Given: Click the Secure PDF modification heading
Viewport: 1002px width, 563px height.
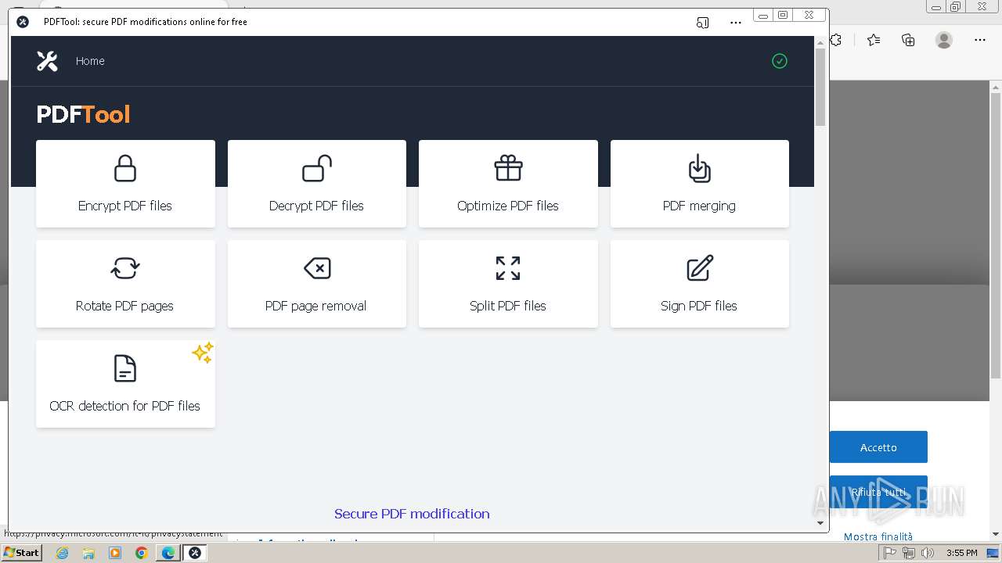Looking at the screenshot, I should pyautogui.click(x=412, y=514).
